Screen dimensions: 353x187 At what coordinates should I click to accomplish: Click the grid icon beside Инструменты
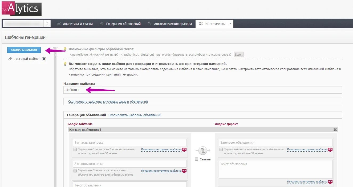201,24
